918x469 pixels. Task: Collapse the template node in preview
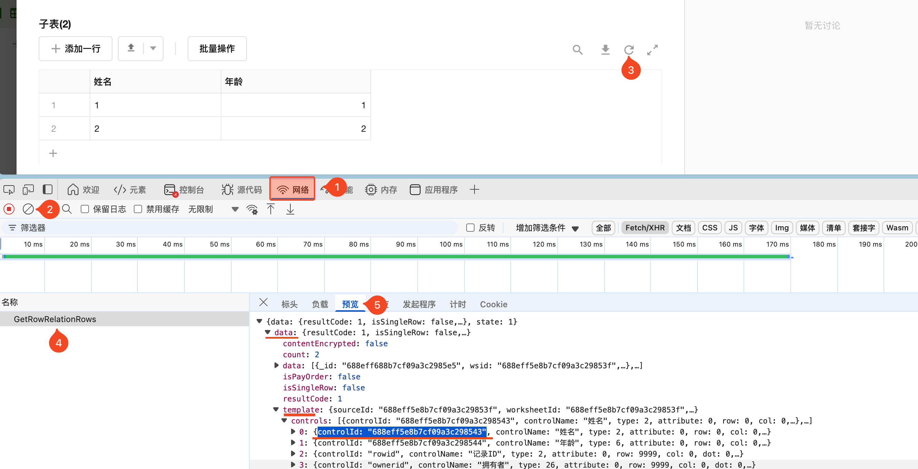coord(276,409)
